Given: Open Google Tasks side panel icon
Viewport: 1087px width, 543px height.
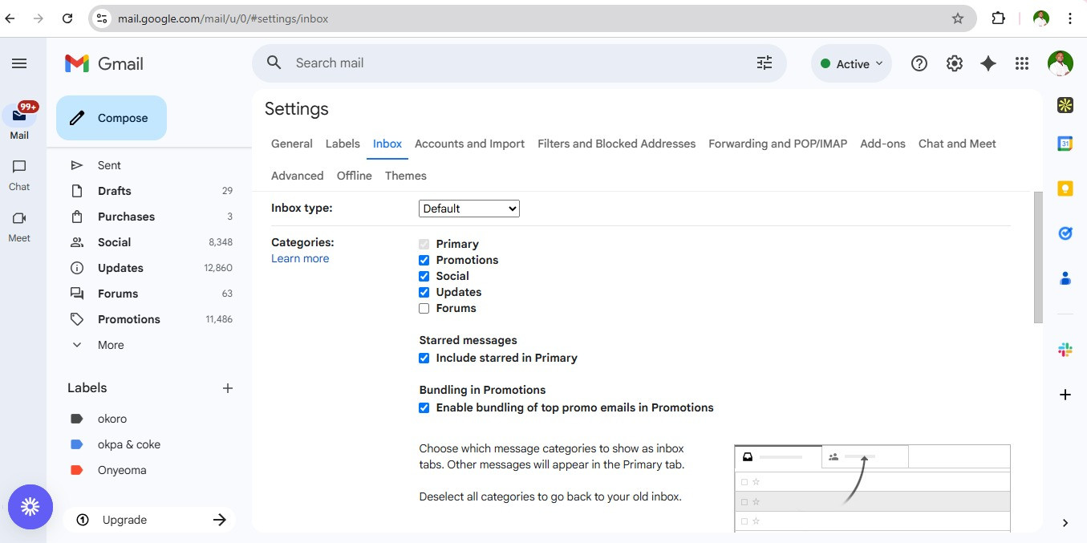Looking at the screenshot, I should [1065, 233].
